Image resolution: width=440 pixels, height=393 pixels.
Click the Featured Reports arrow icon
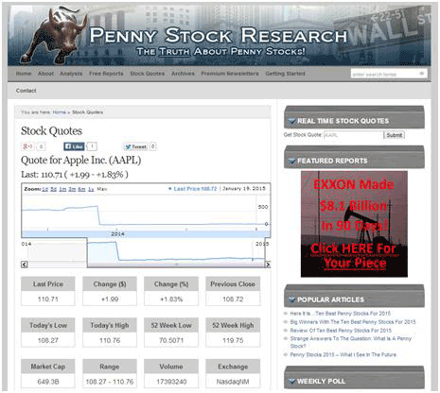point(291,161)
